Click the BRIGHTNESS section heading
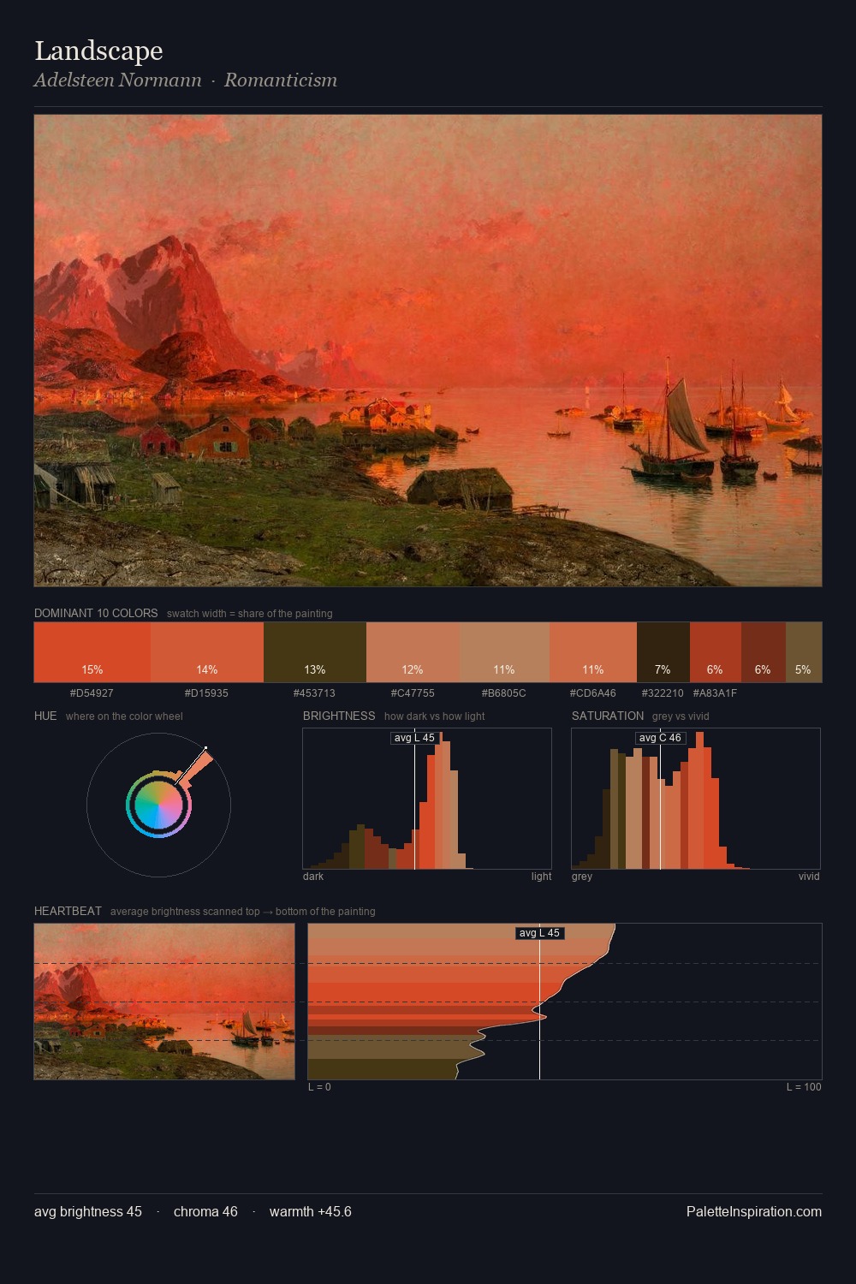Viewport: 856px width, 1284px height. click(339, 716)
